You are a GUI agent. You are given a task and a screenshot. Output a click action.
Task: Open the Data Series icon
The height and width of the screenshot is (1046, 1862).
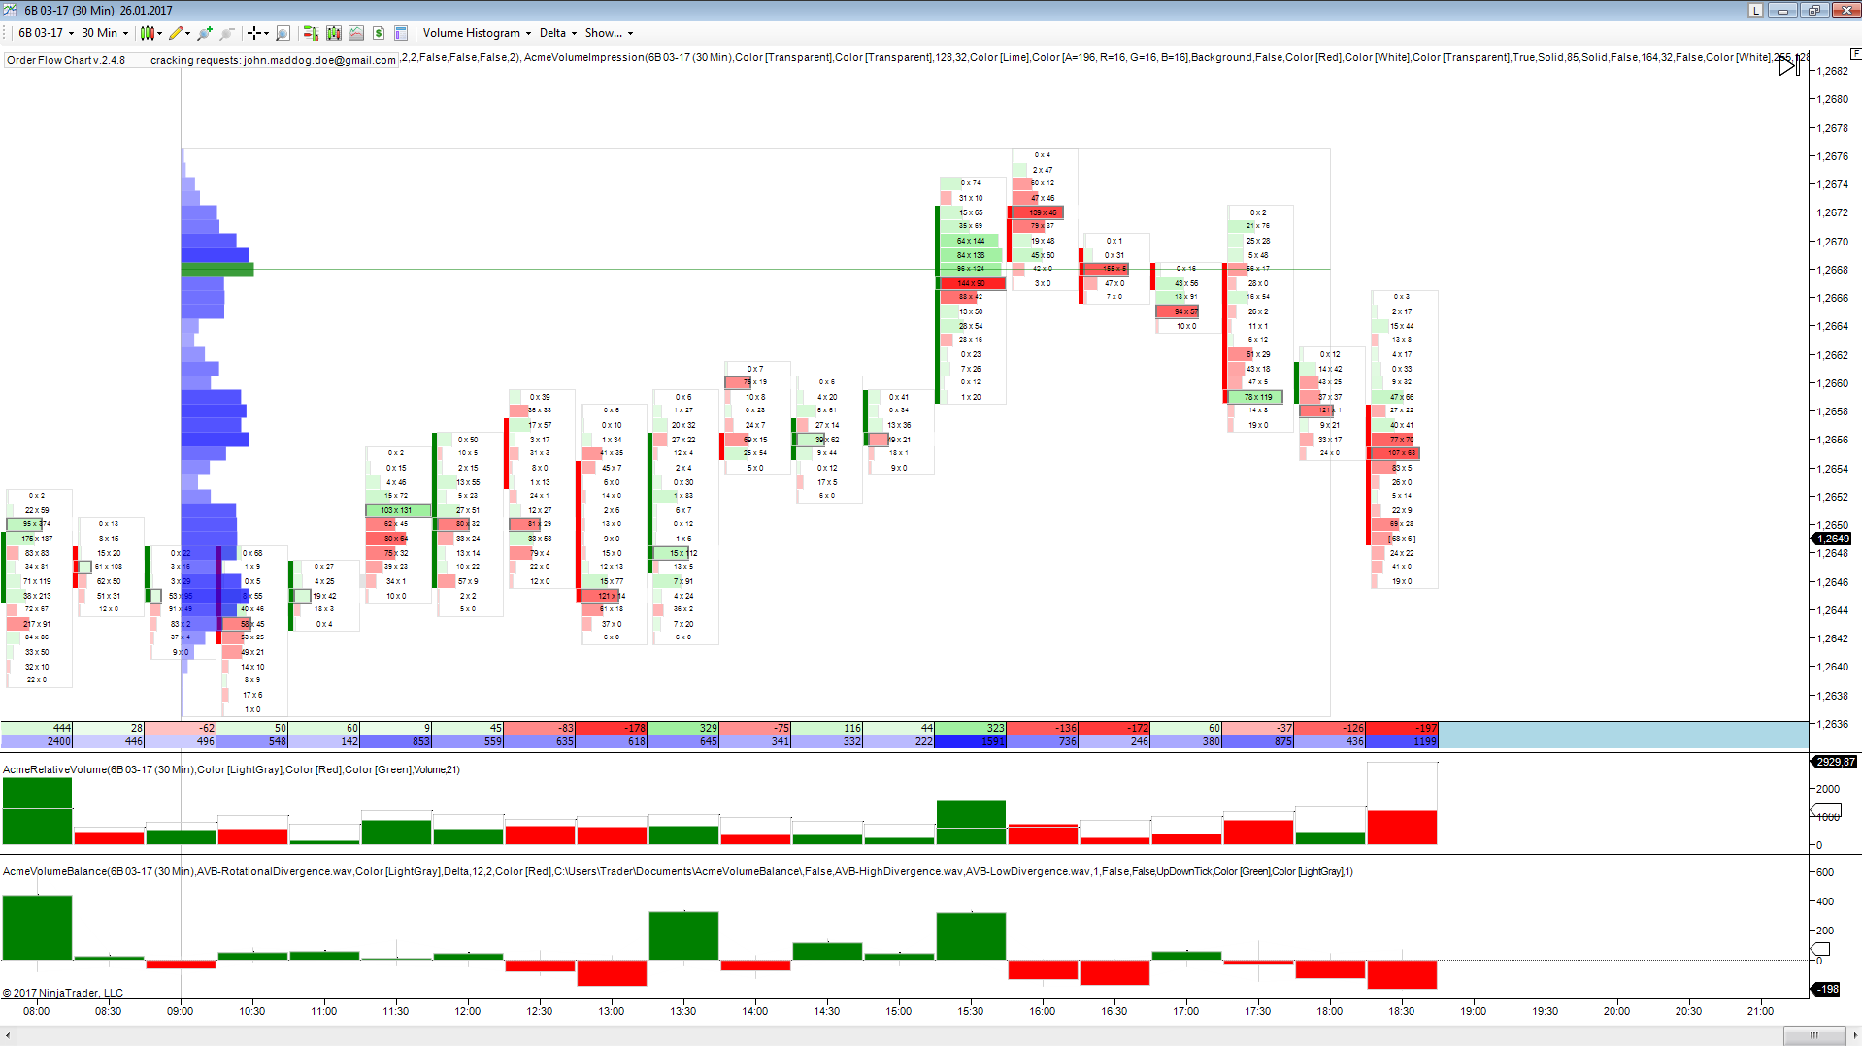(x=333, y=33)
